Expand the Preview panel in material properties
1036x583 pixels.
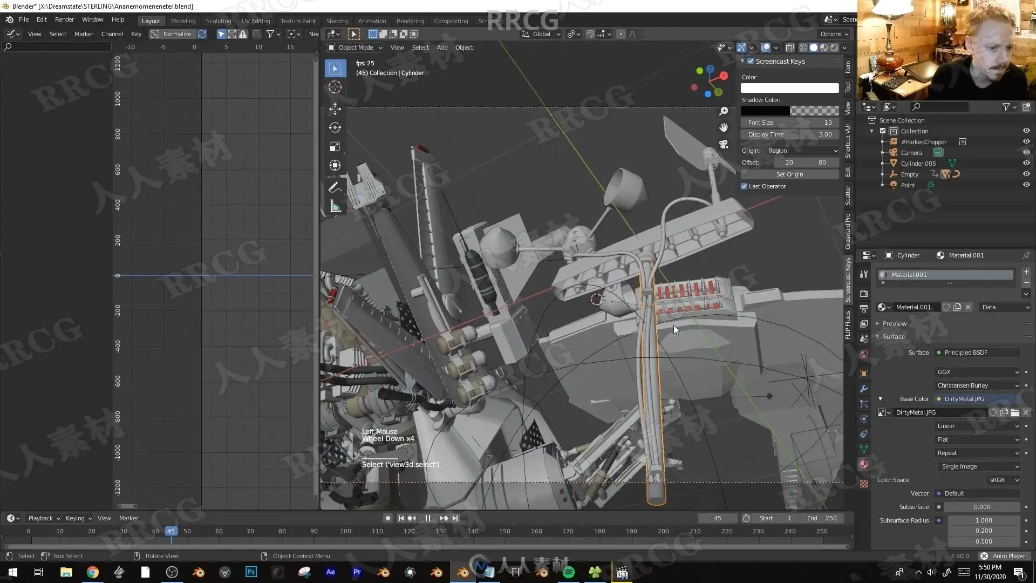tap(894, 323)
